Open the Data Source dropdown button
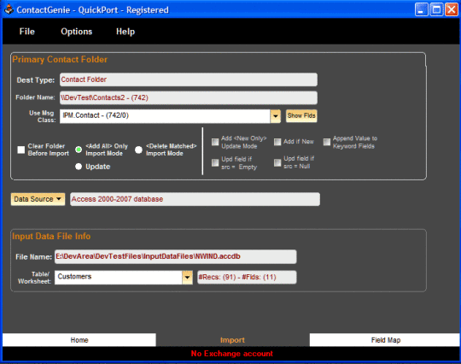Image resolution: width=461 pixels, height=364 pixels. (38, 199)
